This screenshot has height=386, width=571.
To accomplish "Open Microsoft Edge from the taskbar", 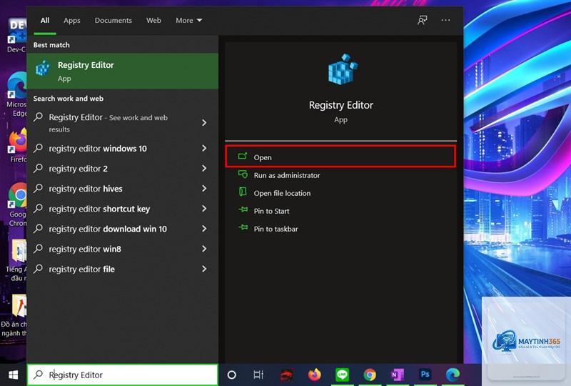I will 453,375.
